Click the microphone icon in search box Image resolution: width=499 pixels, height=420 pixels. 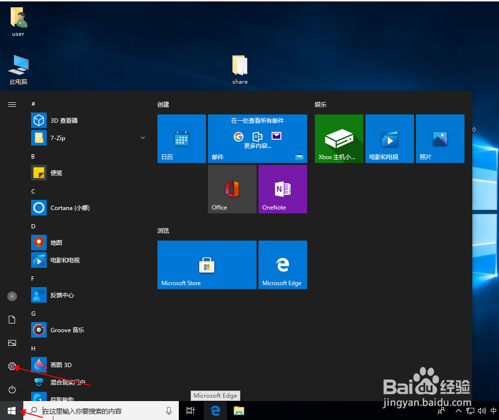169,411
